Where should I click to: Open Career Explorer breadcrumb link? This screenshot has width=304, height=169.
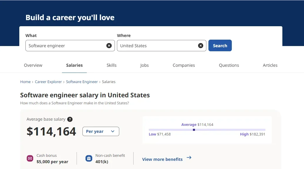point(48,82)
